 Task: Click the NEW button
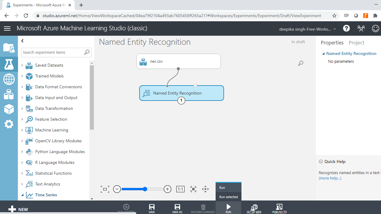(x=18, y=209)
